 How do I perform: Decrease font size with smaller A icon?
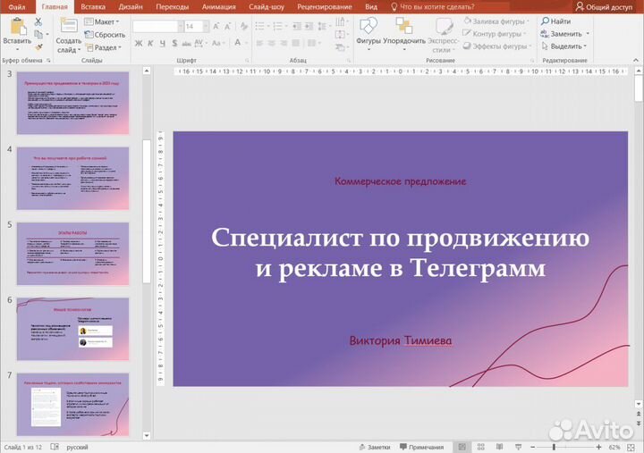(228, 27)
